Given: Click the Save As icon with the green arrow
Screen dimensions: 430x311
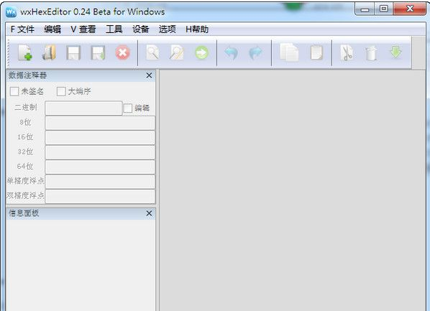Looking at the screenshot, I should click(x=98, y=53).
